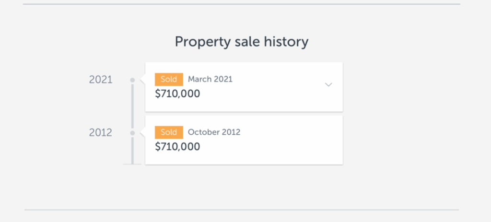Viewport: 491px width, 222px height.
Task: Click the timeline line segment below 2012 dot
Action: click(132, 150)
